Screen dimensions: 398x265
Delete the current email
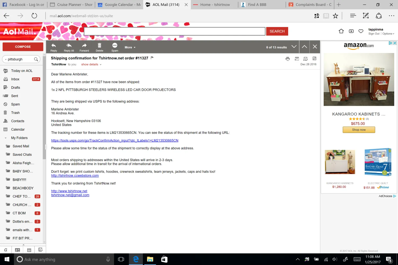click(x=99, y=47)
